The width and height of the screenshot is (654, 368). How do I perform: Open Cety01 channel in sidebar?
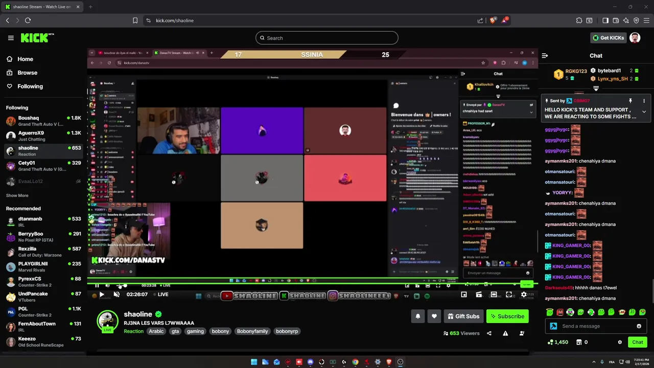pos(43,166)
